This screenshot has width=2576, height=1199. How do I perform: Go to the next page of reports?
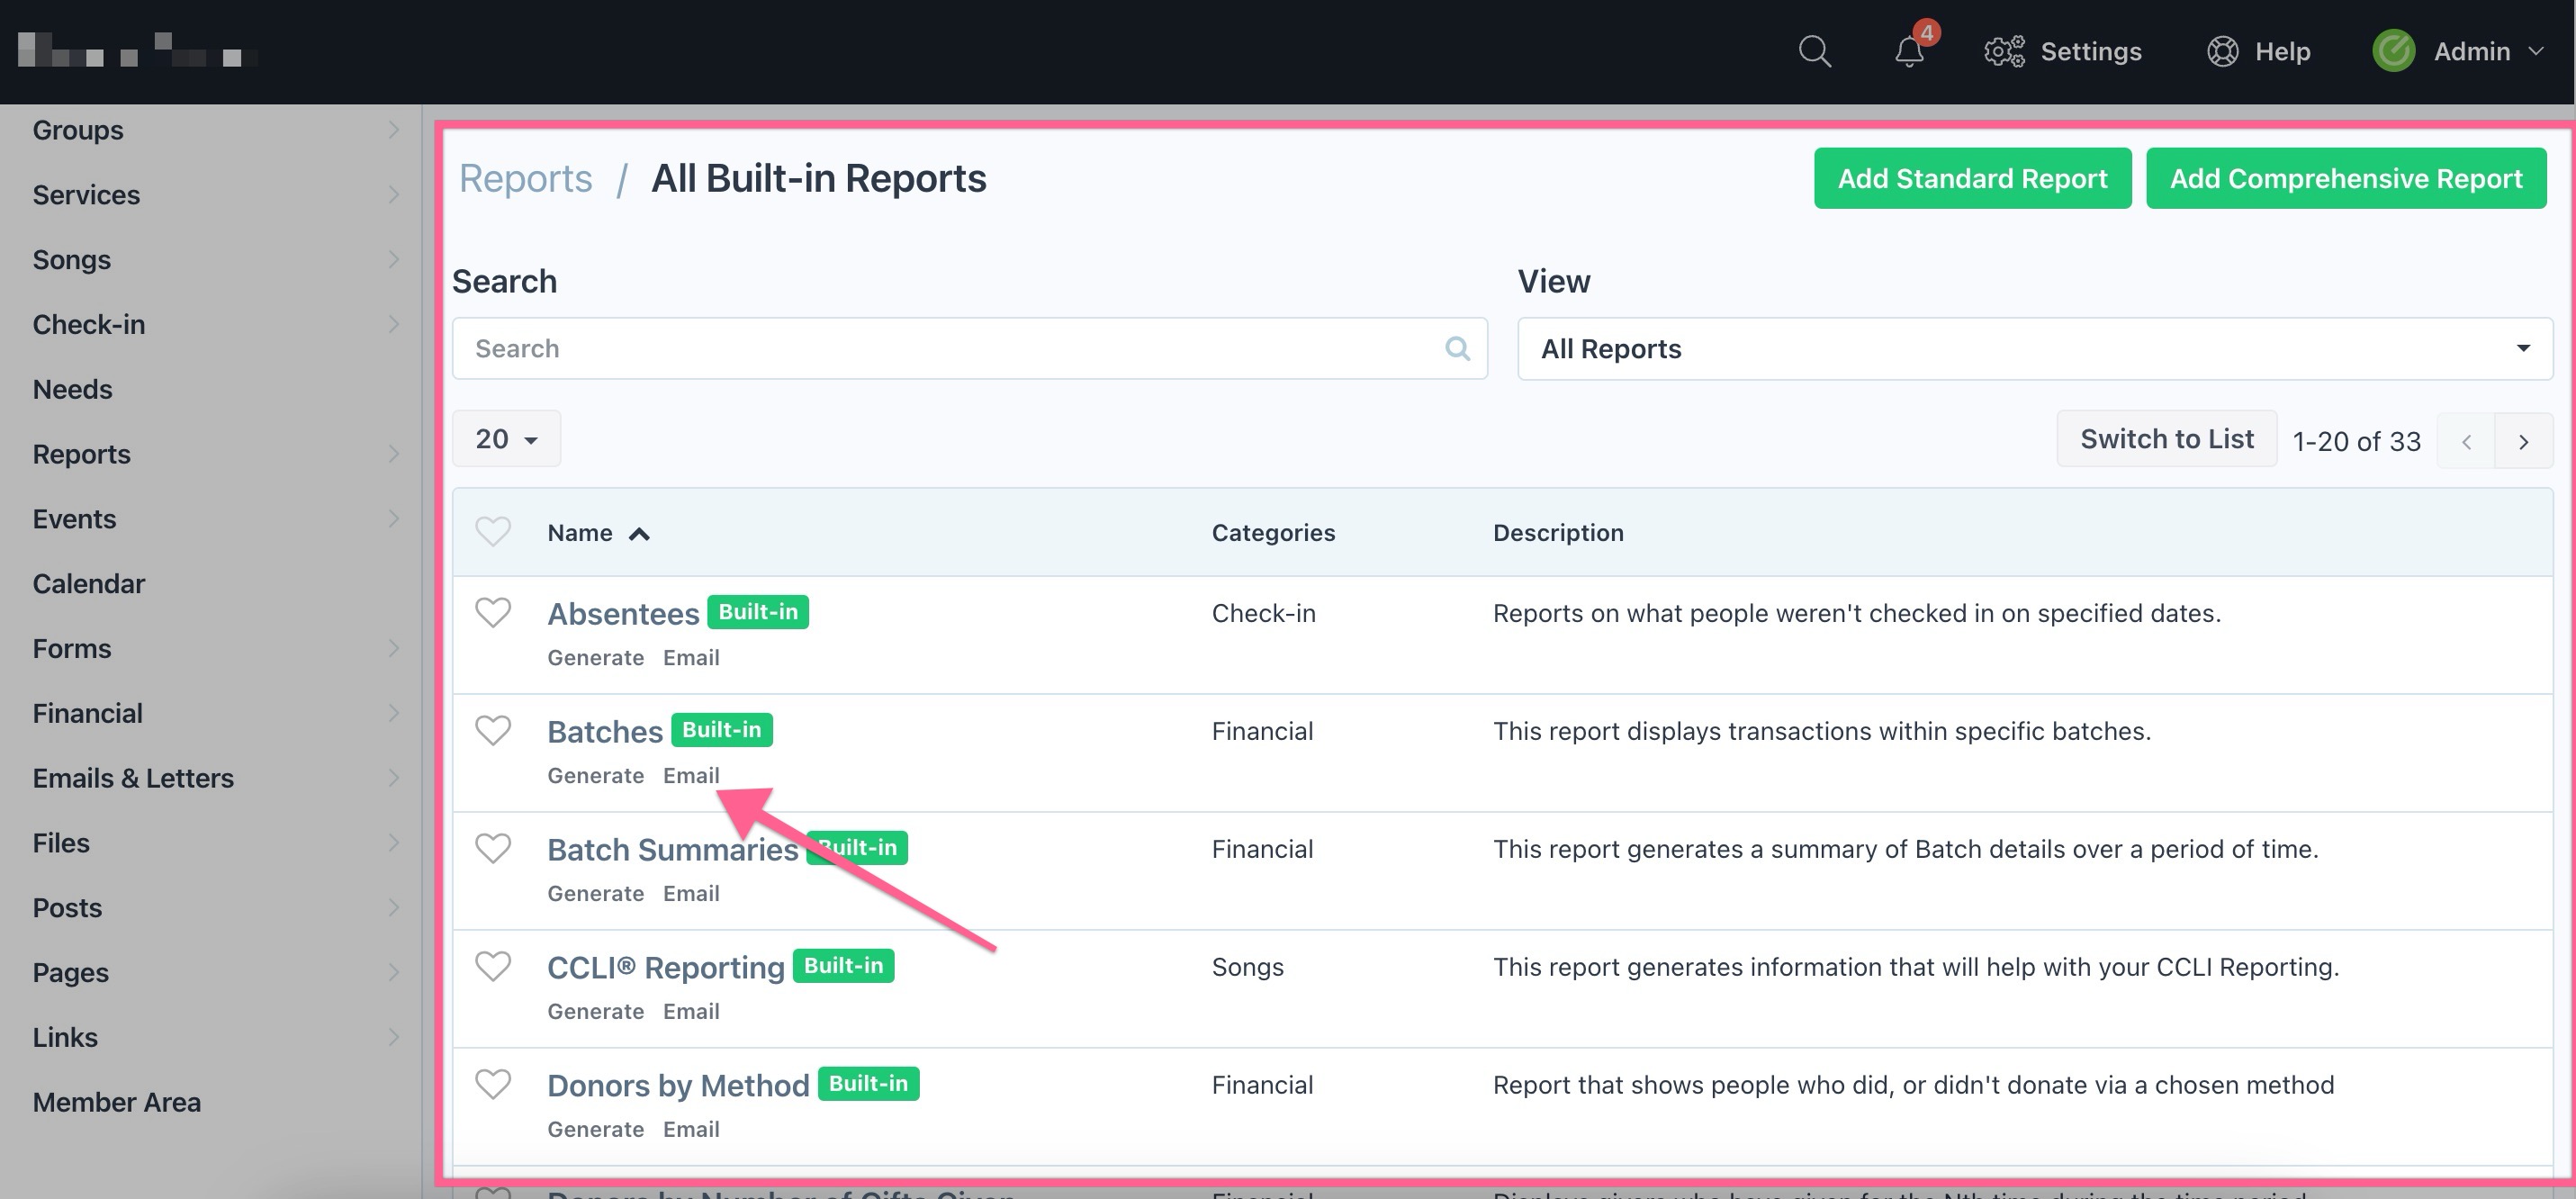point(2523,441)
